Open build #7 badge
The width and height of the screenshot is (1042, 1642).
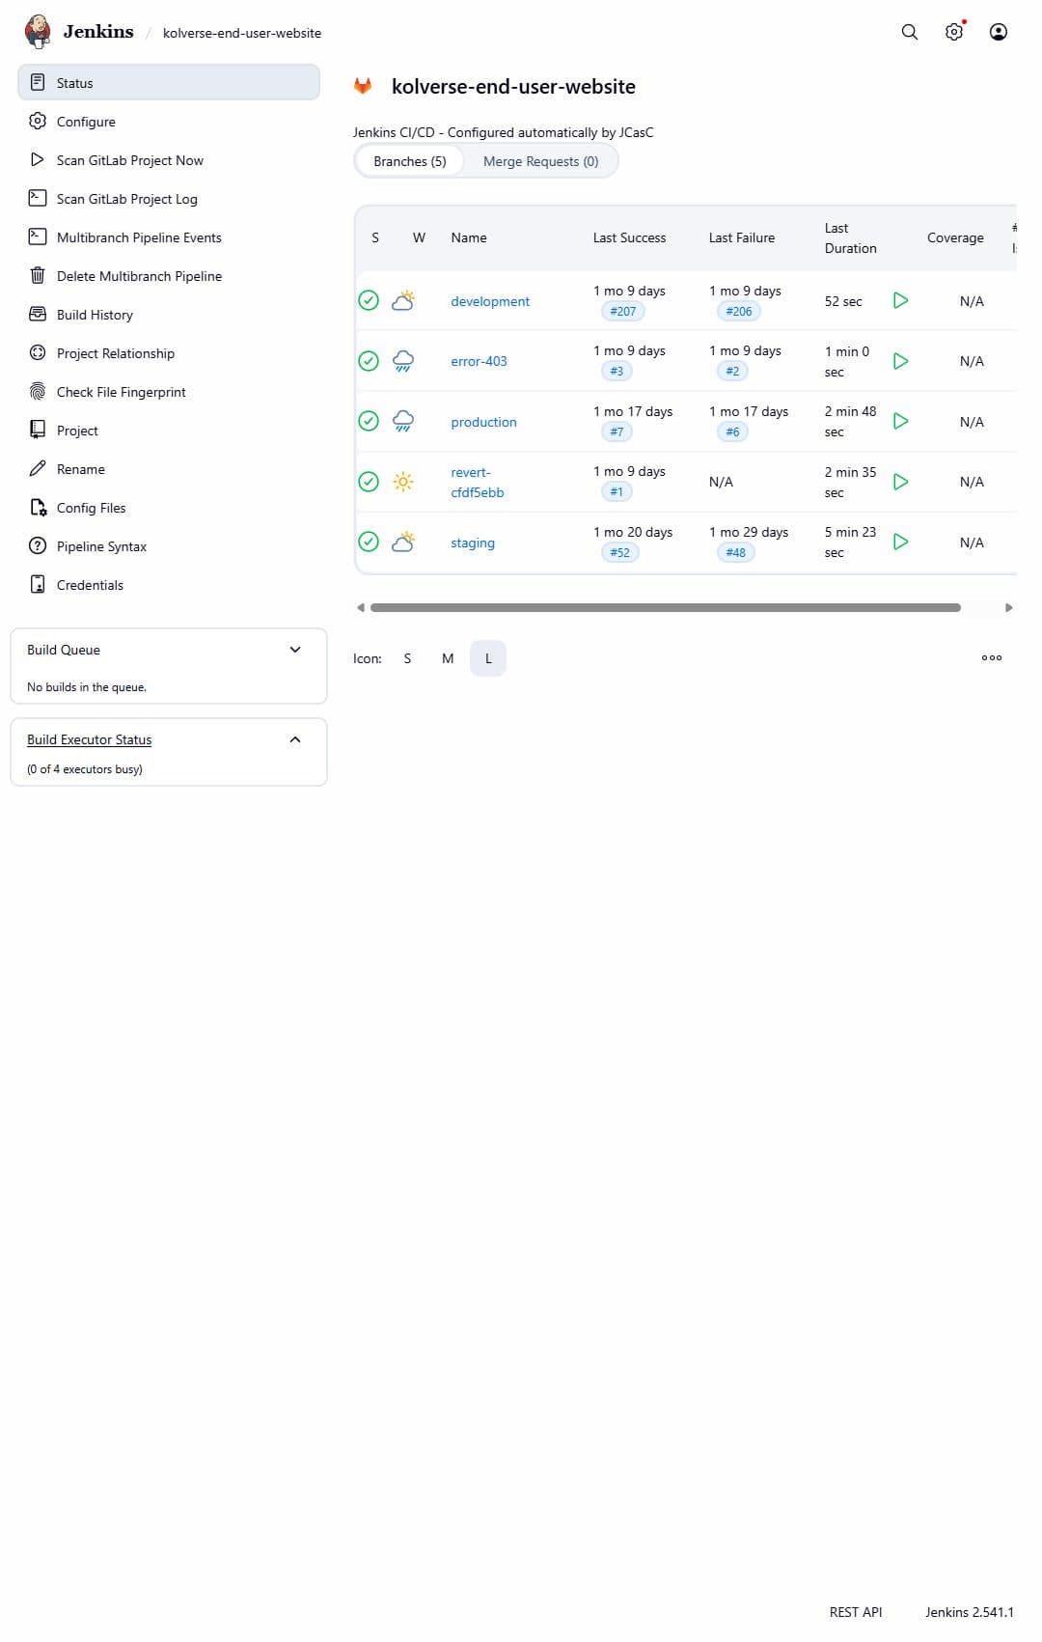coord(617,431)
